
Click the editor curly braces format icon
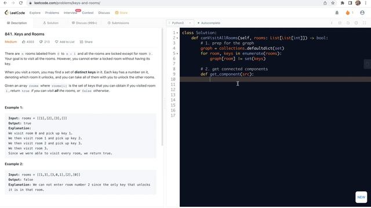(x=340, y=23)
